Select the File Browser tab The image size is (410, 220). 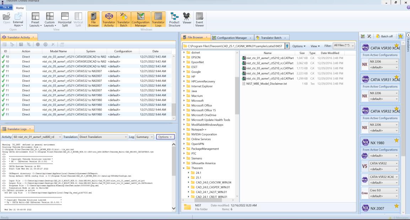point(195,37)
